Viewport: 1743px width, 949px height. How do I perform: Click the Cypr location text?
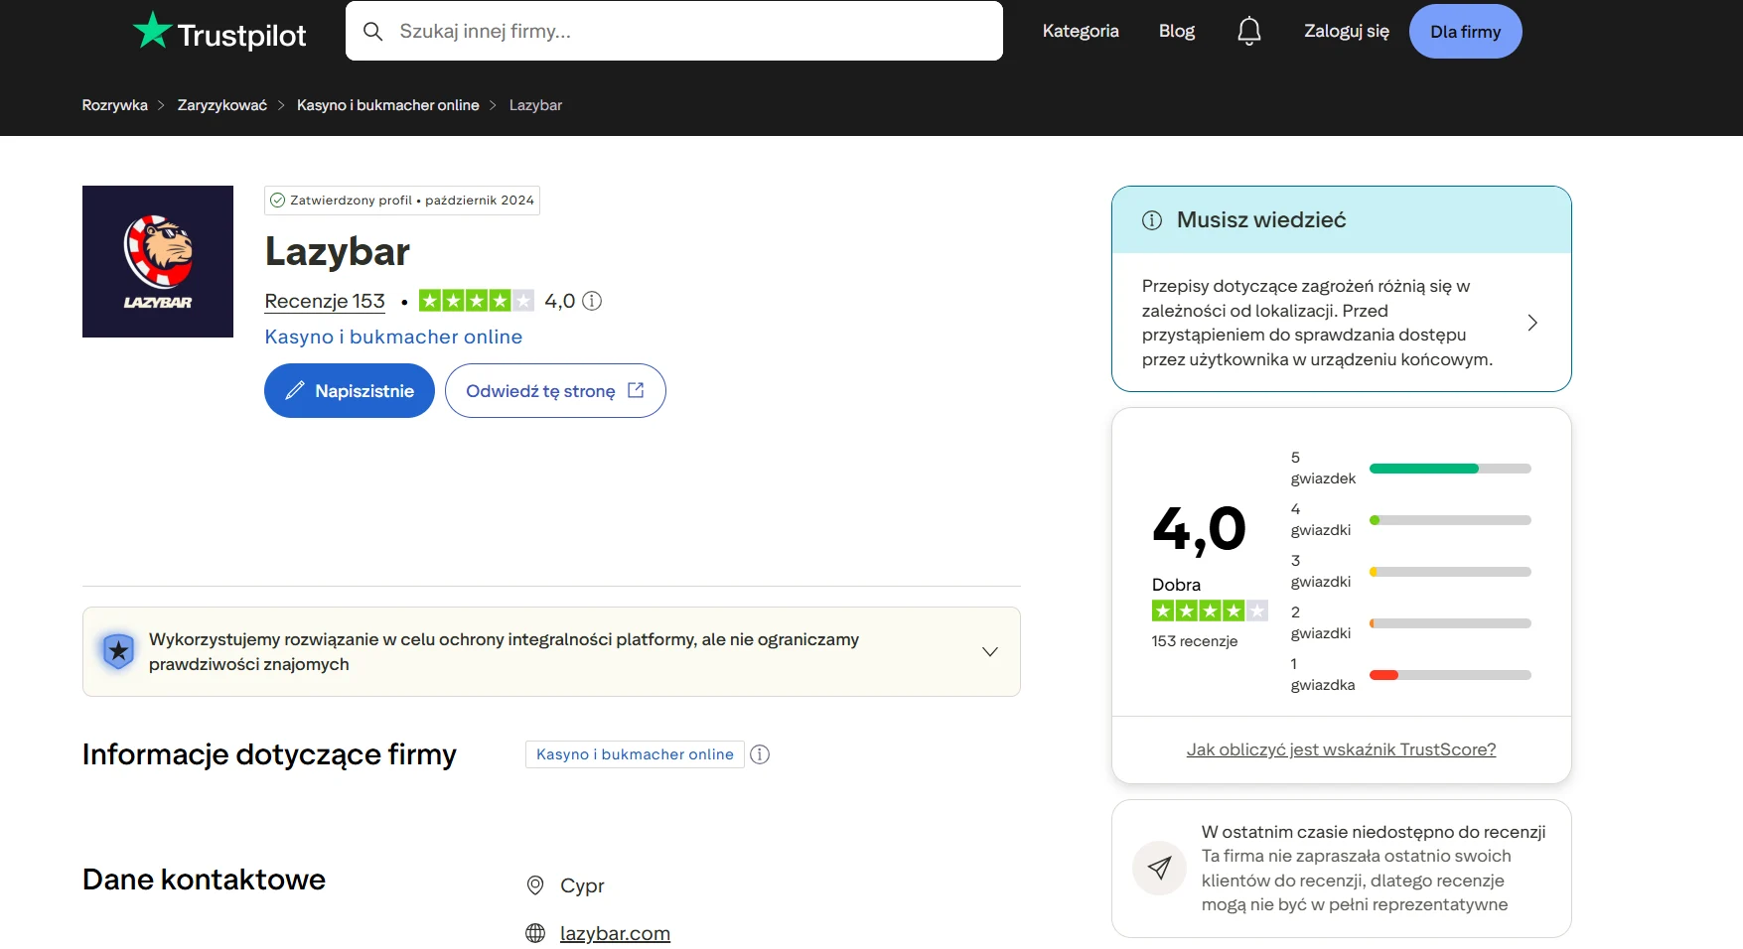pos(582,885)
